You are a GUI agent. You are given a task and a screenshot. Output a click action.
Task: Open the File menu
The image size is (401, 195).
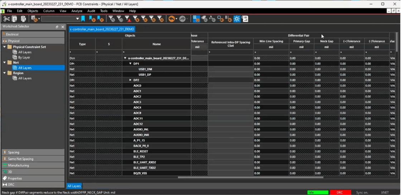[9, 11]
